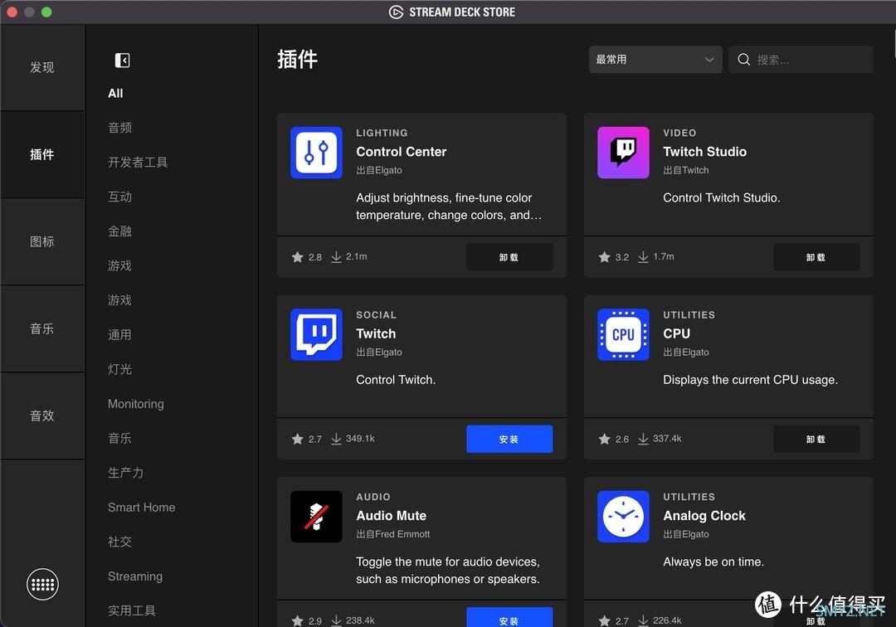Click the search magnifier icon

743,60
